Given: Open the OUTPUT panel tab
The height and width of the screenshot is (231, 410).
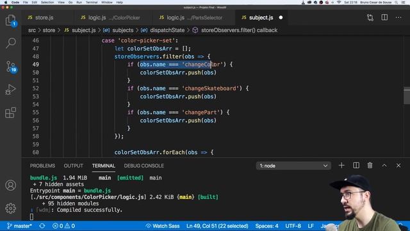Looking at the screenshot, I should (73, 166).
